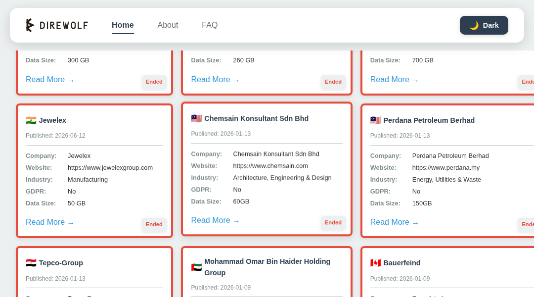
Task: Click Published date on Tepco-Group card
Action: (55, 279)
